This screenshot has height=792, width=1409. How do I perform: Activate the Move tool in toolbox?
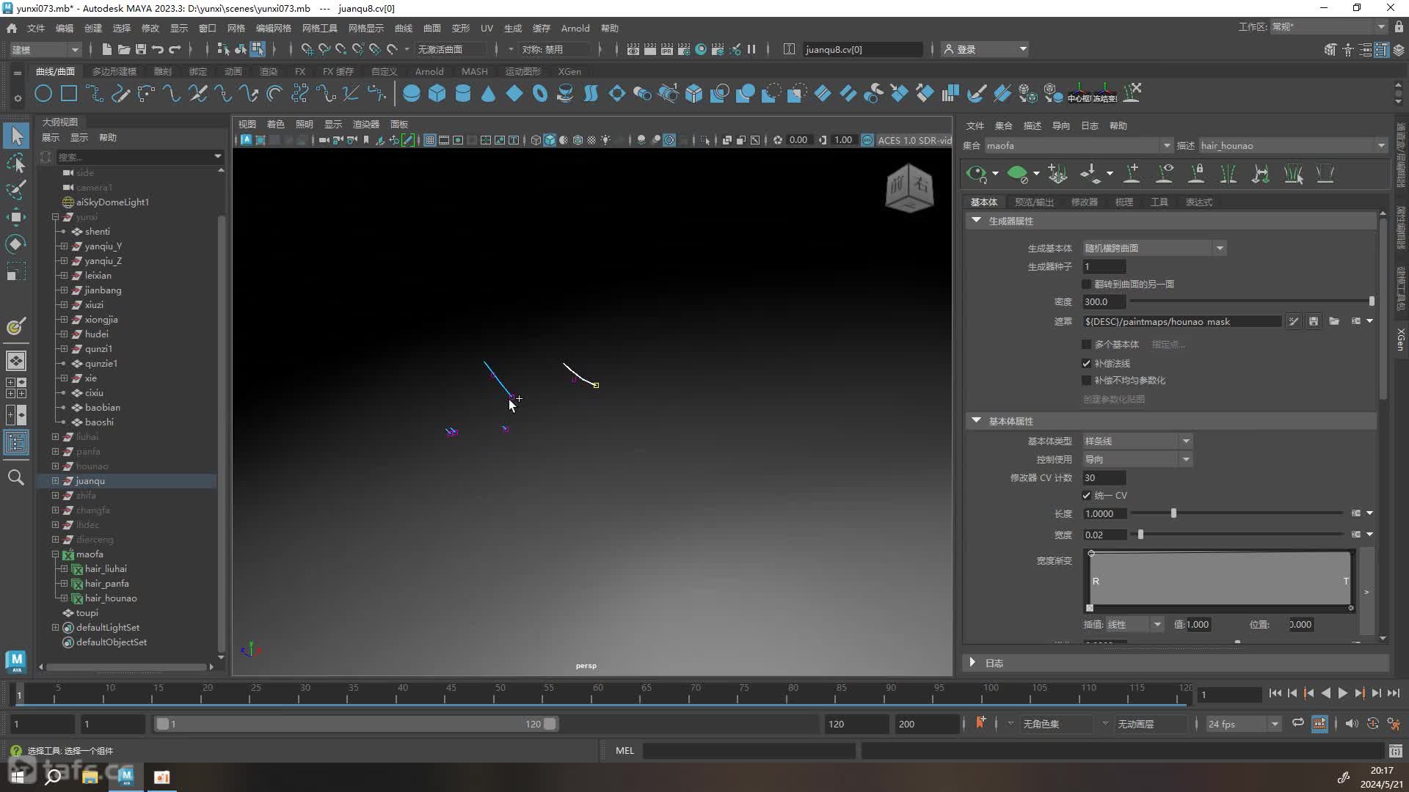tap(16, 216)
